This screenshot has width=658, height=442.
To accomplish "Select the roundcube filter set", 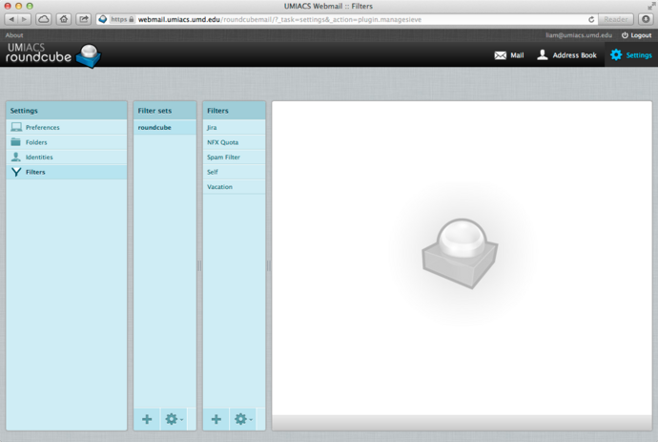I will pyautogui.click(x=154, y=127).
